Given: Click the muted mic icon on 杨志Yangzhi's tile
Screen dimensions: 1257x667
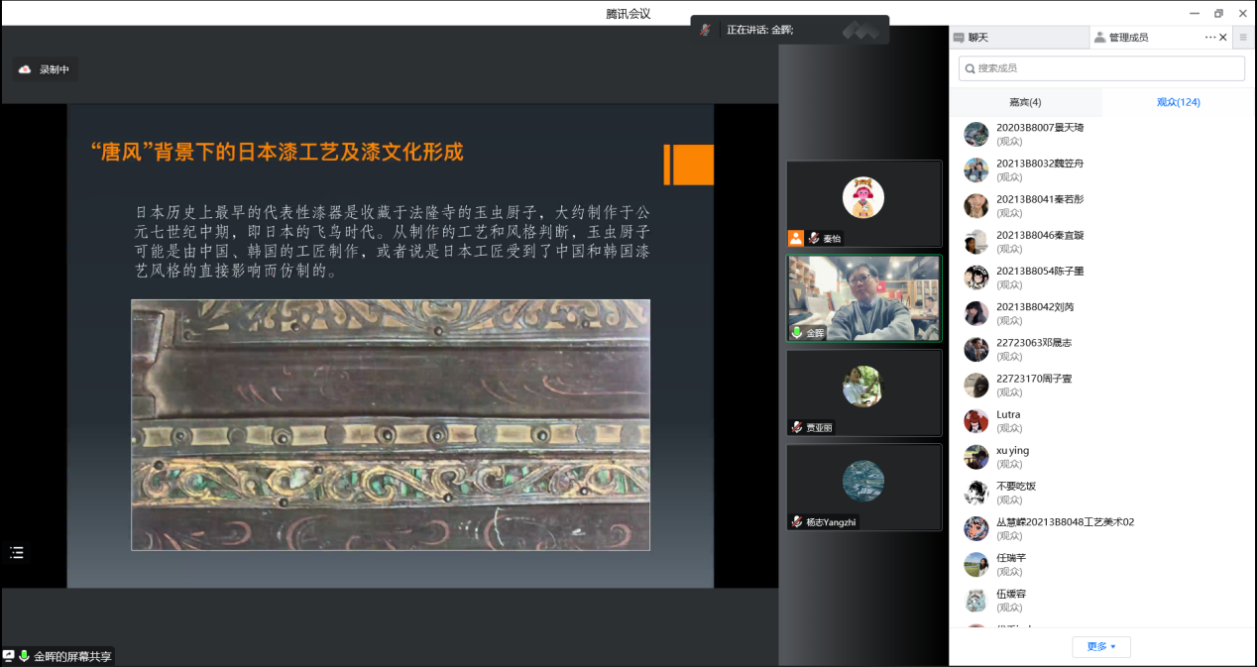Looking at the screenshot, I should click(x=796, y=521).
